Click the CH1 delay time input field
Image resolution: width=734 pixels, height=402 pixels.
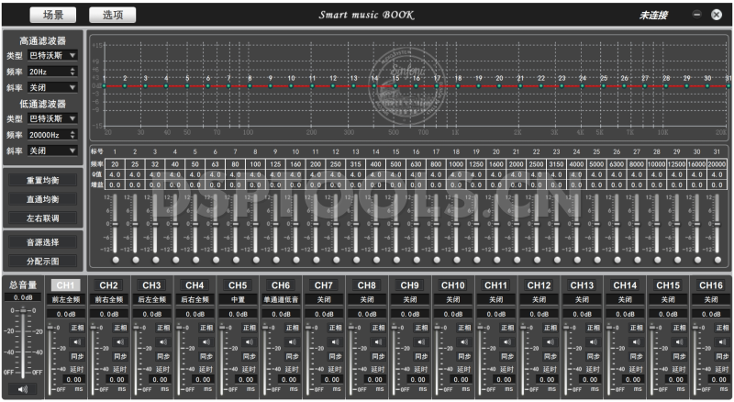tap(75, 379)
